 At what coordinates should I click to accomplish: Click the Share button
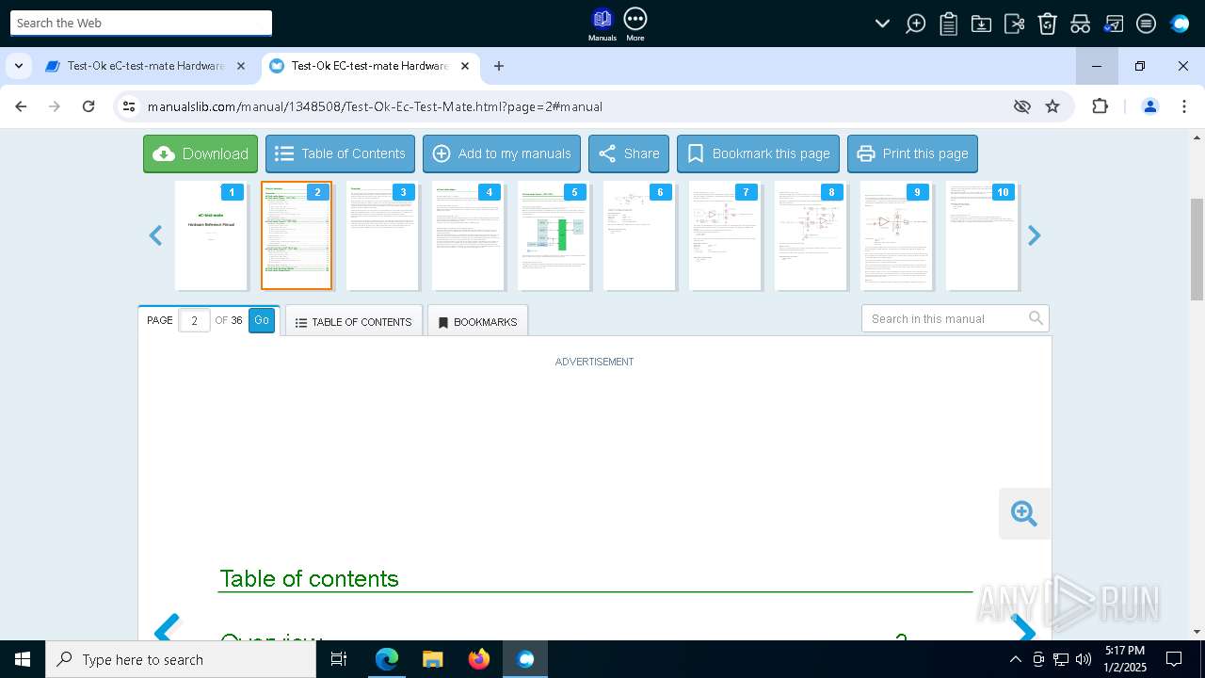629,153
